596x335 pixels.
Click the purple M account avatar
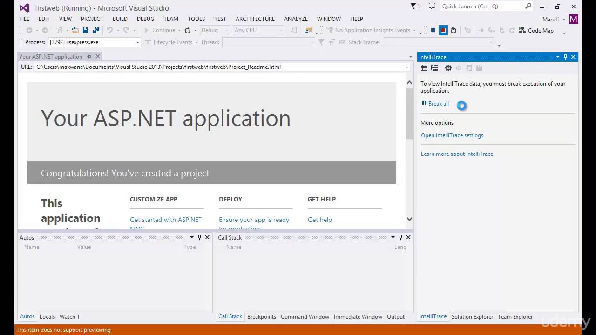click(574, 19)
